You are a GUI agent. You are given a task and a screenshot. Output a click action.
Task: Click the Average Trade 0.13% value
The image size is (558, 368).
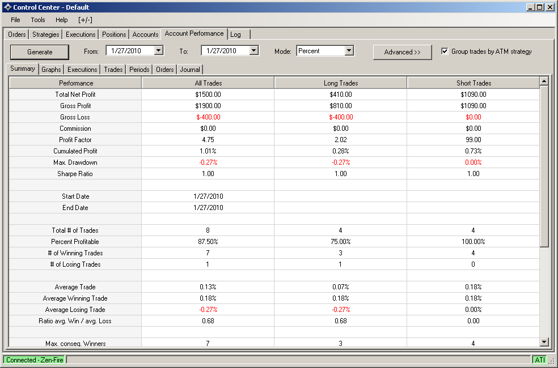pyautogui.click(x=208, y=287)
